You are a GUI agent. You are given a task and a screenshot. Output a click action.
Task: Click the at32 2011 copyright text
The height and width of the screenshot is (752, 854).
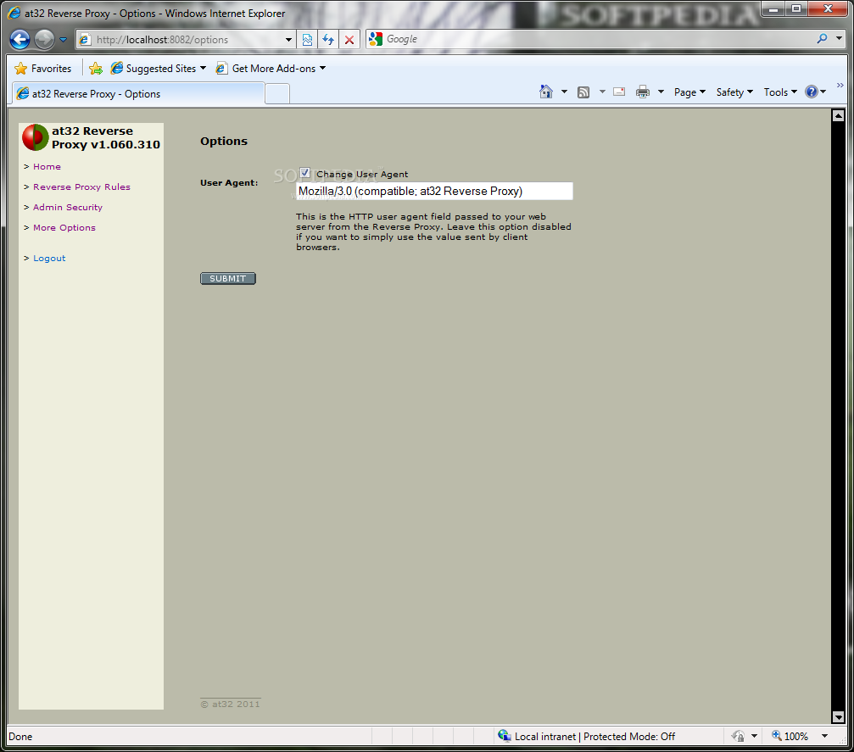231,704
